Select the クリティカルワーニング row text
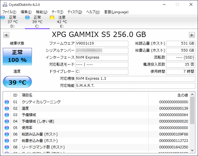 (41, 102)
